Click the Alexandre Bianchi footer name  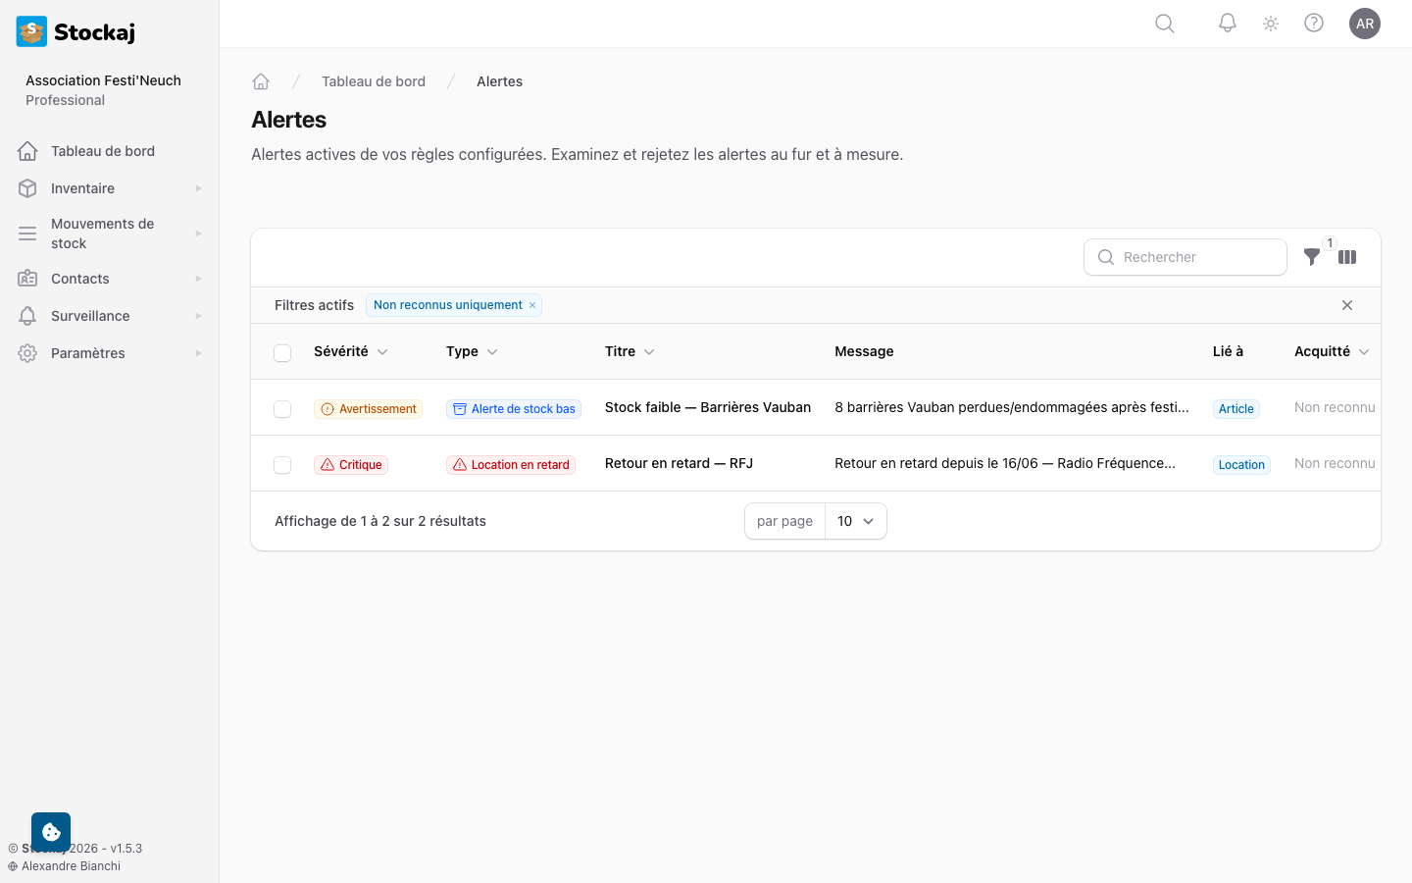[x=71, y=866]
